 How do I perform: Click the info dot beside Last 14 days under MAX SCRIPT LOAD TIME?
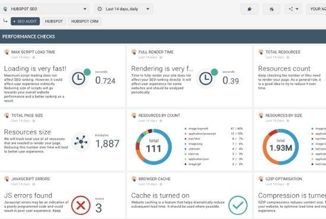(34, 57)
